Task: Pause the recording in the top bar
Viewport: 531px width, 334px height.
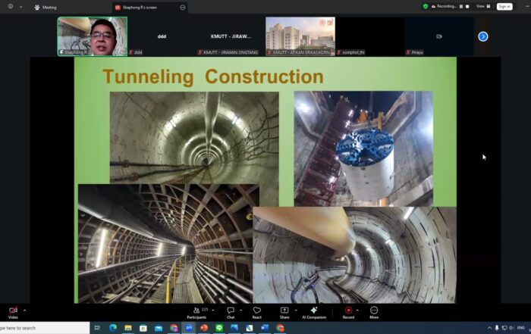Action: [x=460, y=6]
